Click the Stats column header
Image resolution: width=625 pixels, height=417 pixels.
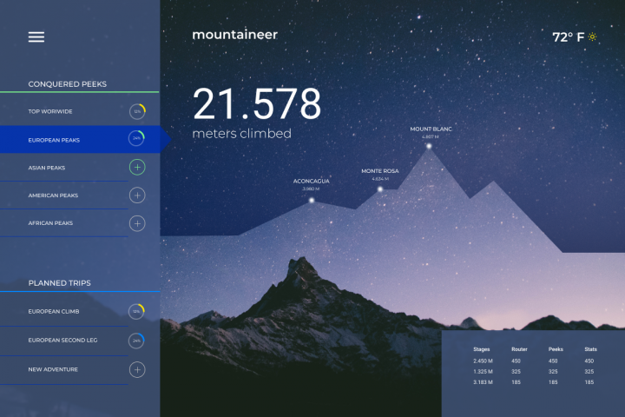(591, 349)
